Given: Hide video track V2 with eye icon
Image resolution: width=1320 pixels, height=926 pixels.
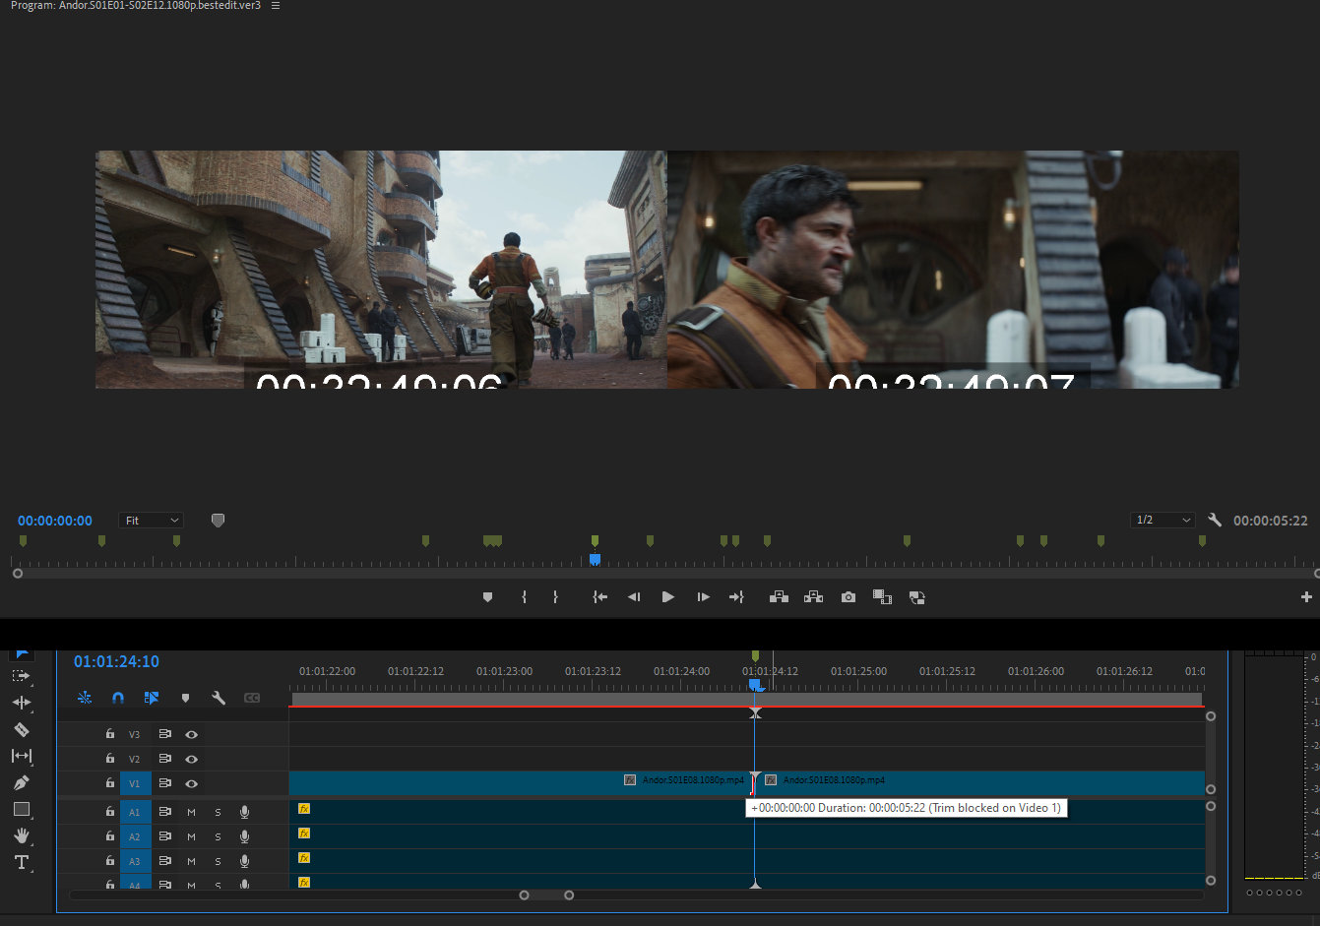Looking at the screenshot, I should coord(191,759).
